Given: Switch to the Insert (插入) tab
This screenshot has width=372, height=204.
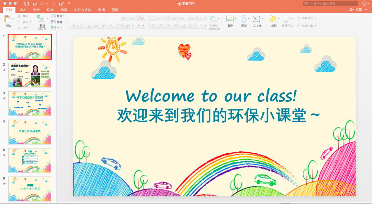Looking at the screenshot, I should pyautogui.click(x=22, y=10).
